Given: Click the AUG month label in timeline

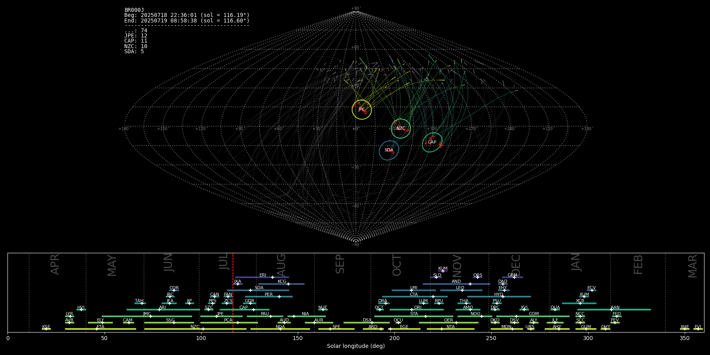Looking at the screenshot, I should pyautogui.click(x=281, y=264).
